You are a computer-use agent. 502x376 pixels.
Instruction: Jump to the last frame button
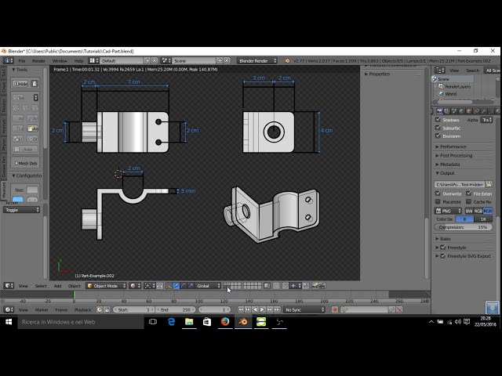[277, 309]
